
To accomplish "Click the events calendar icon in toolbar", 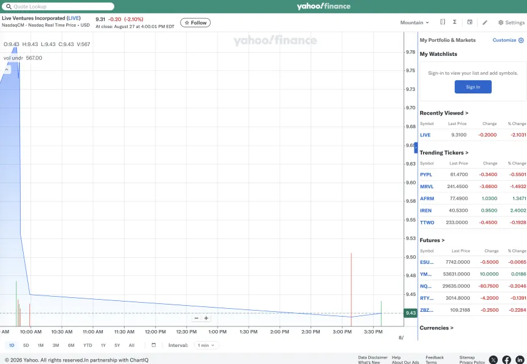I will tap(469, 22).
